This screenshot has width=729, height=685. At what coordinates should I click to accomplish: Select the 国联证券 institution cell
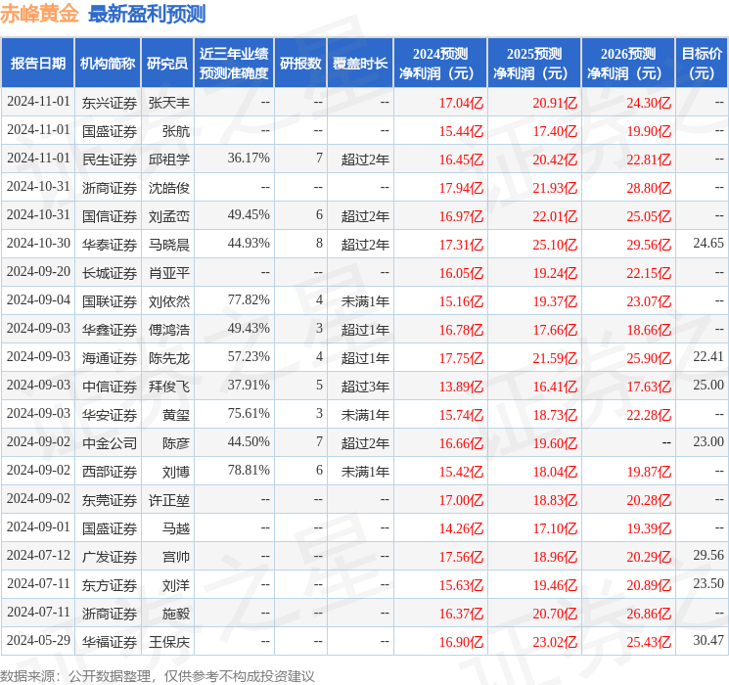point(110,301)
